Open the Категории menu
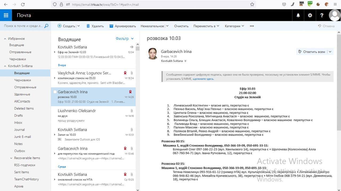The image size is (341, 191). click(234, 26)
